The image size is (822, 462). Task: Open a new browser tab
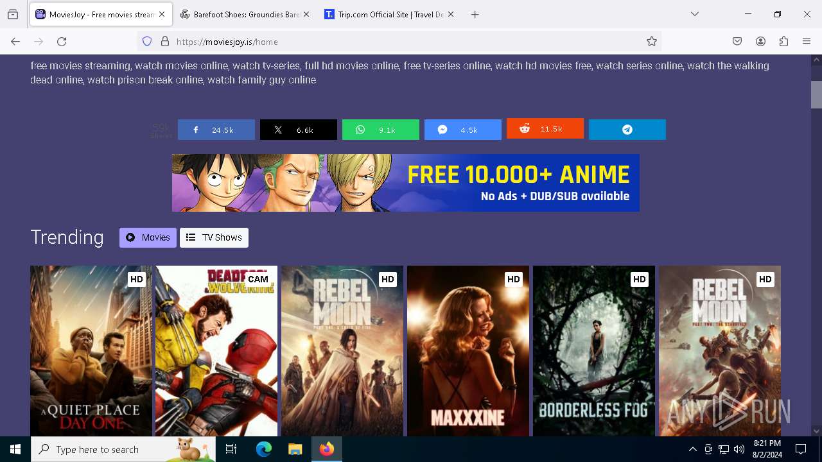(475, 14)
